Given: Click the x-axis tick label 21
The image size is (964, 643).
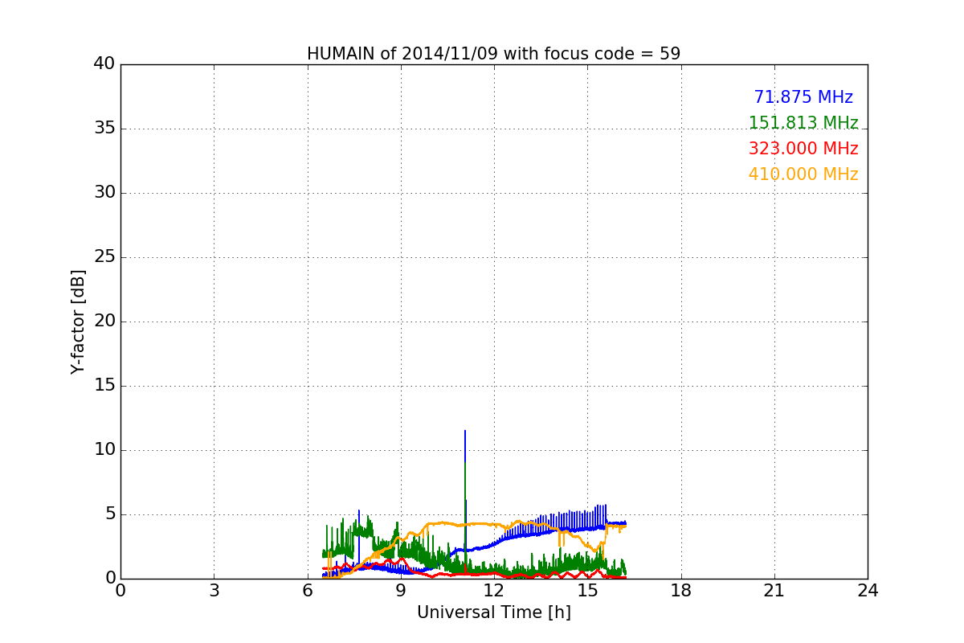Looking at the screenshot, I should click(x=774, y=591).
